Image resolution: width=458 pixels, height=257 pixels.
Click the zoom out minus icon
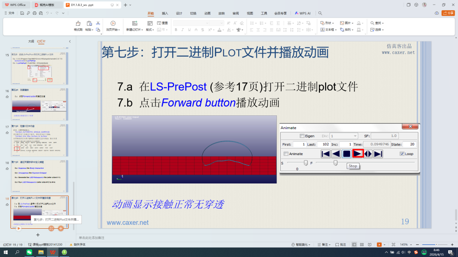[417, 245]
